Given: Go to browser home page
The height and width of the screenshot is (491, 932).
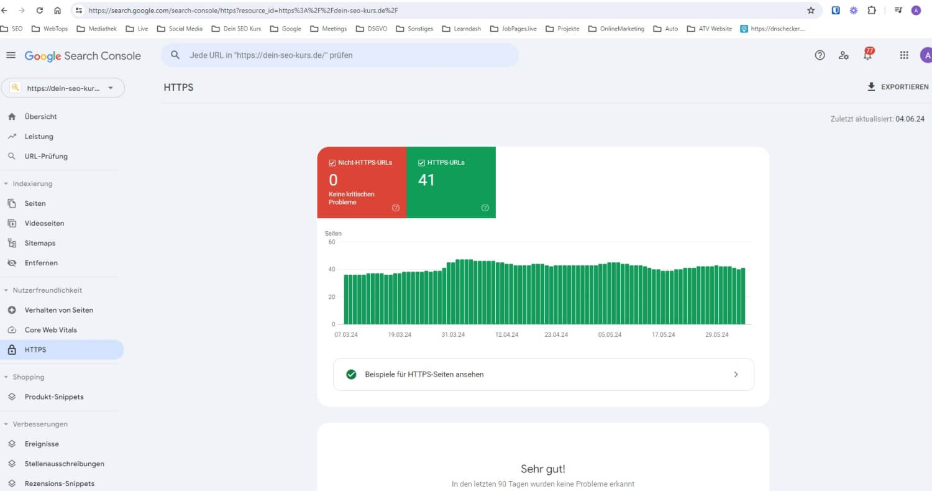Looking at the screenshot, I should (57, 11).
